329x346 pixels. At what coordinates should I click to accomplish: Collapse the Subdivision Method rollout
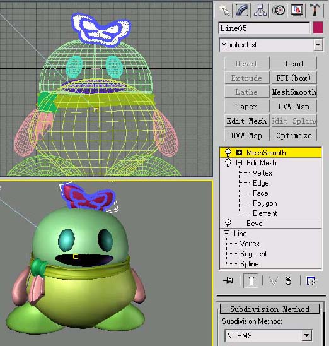tap(270, 309)
